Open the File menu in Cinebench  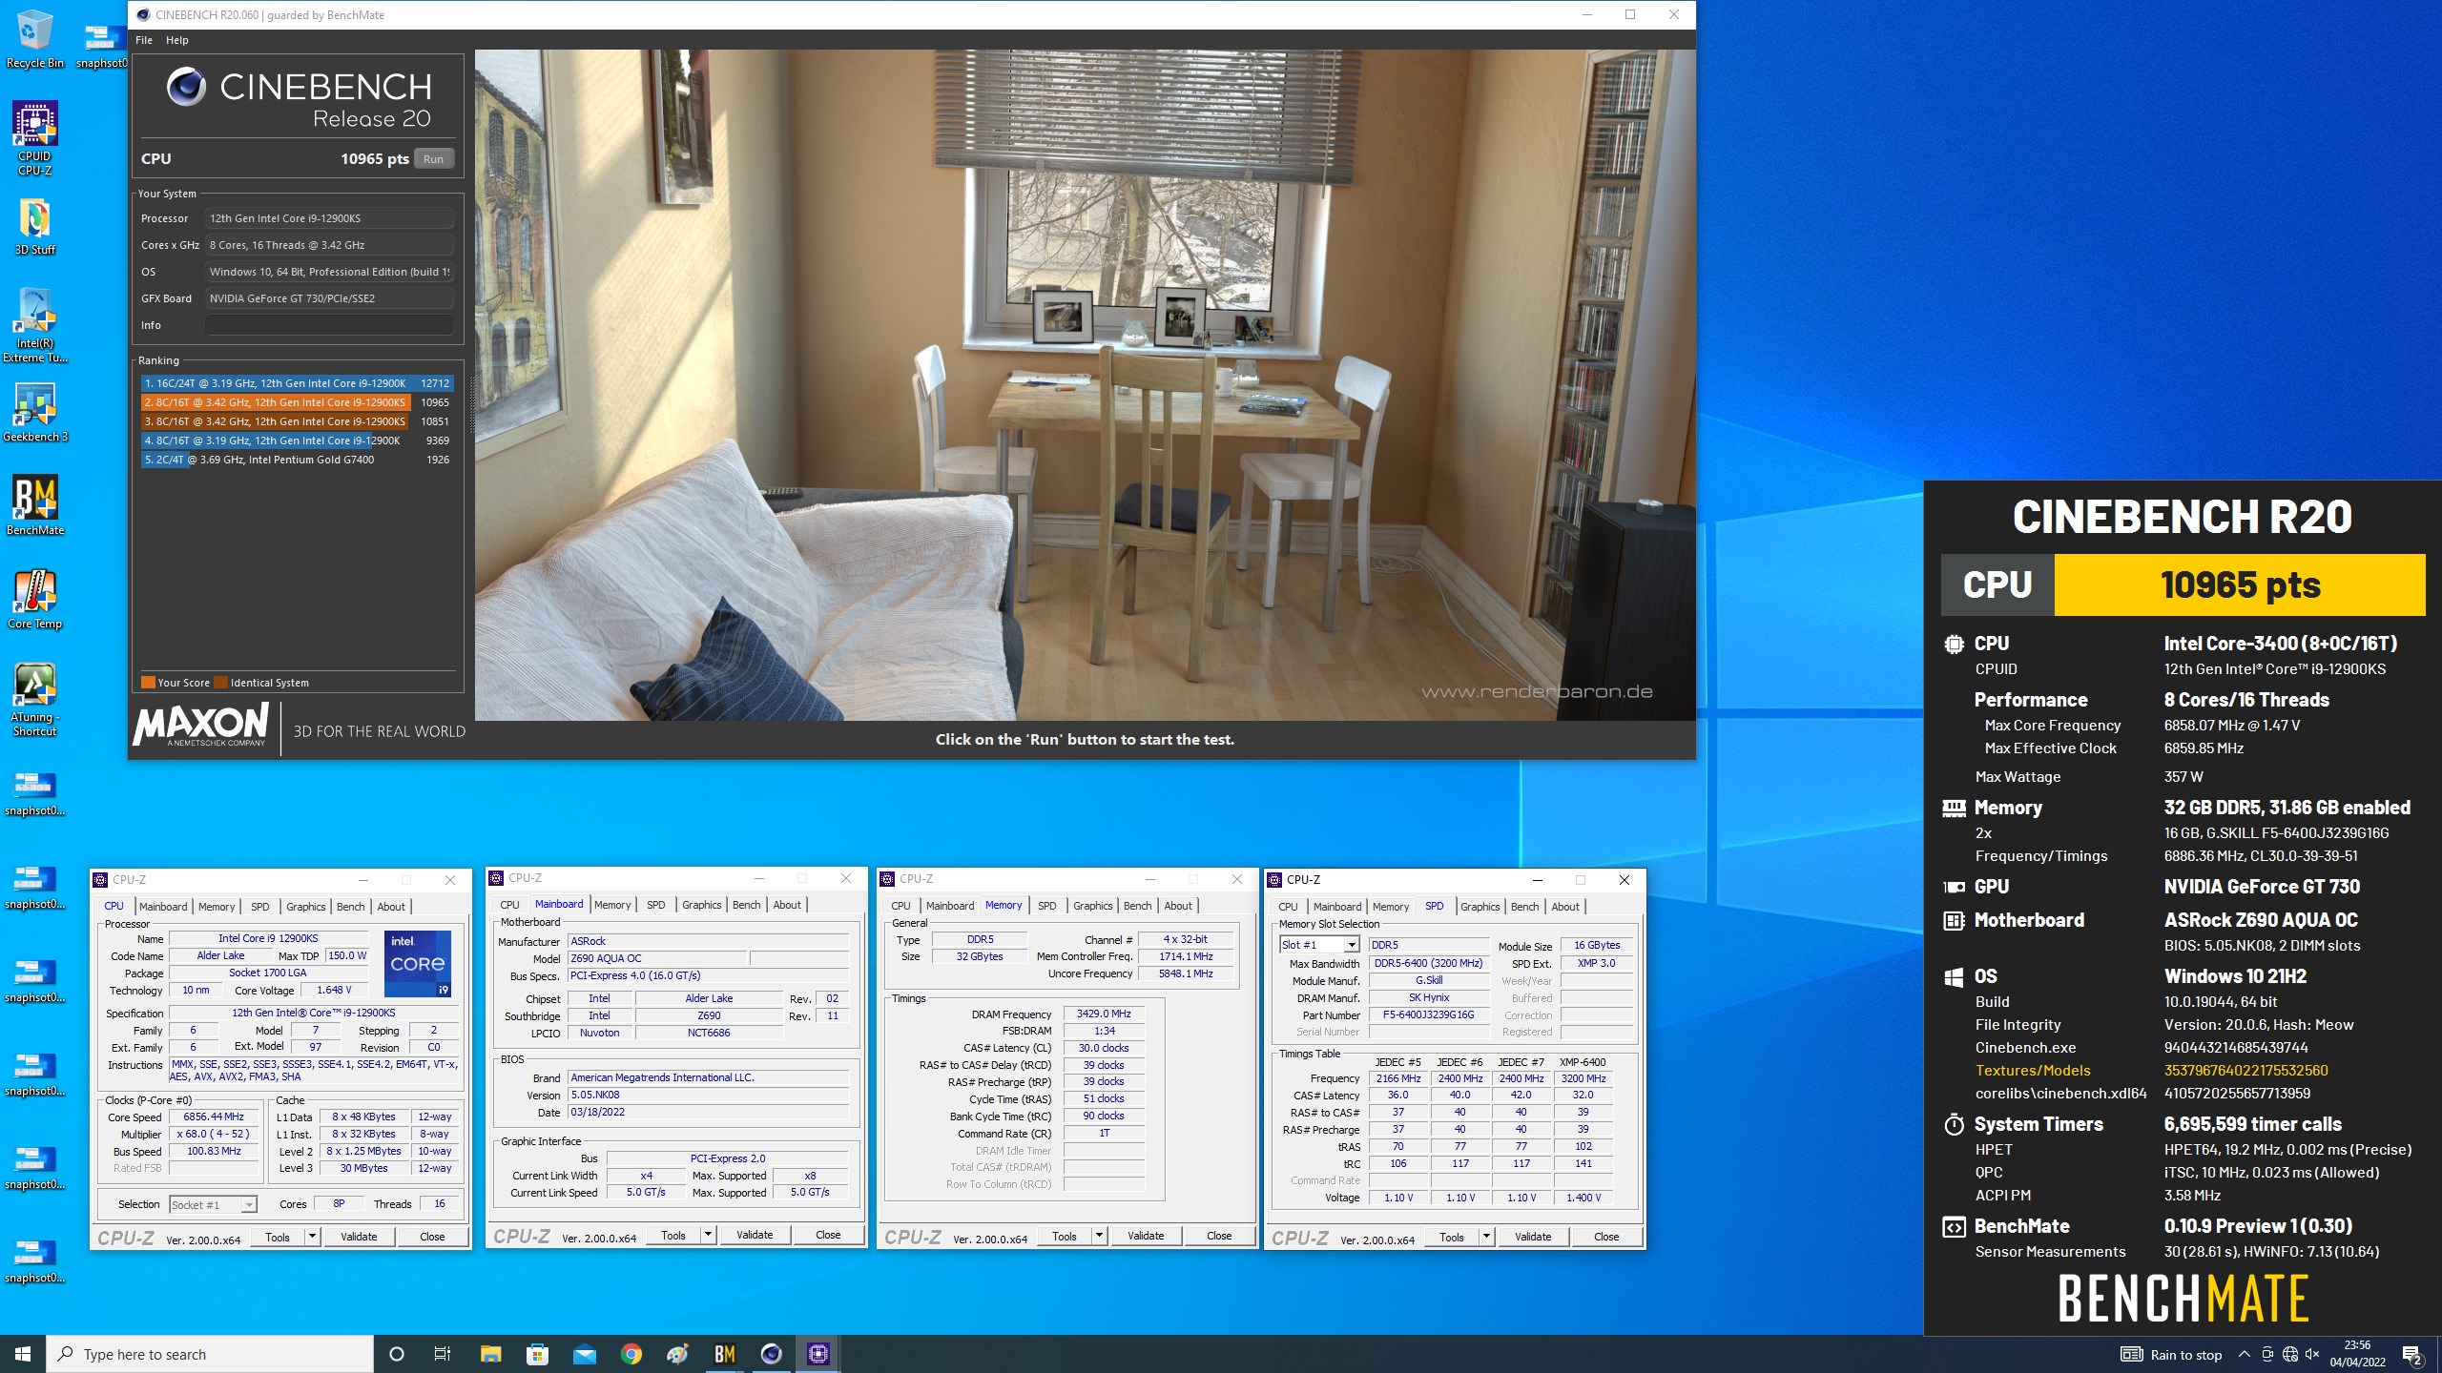click(144, 40)
